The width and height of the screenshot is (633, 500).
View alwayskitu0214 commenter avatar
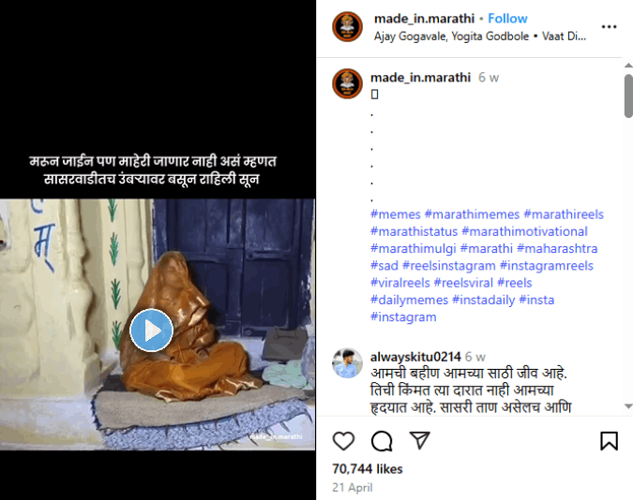pos(347,363)
